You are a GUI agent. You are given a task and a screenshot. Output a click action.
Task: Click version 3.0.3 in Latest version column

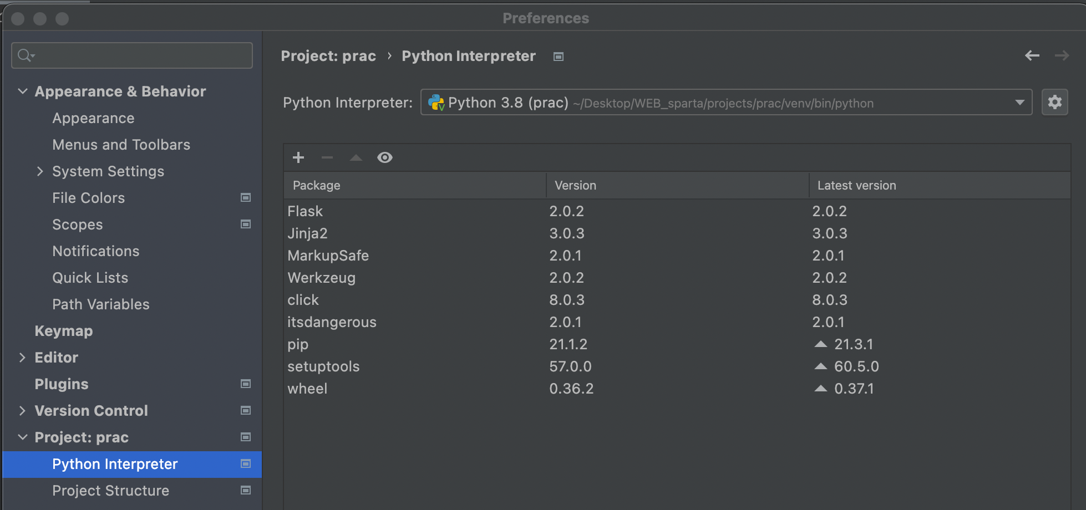point(830,233)
